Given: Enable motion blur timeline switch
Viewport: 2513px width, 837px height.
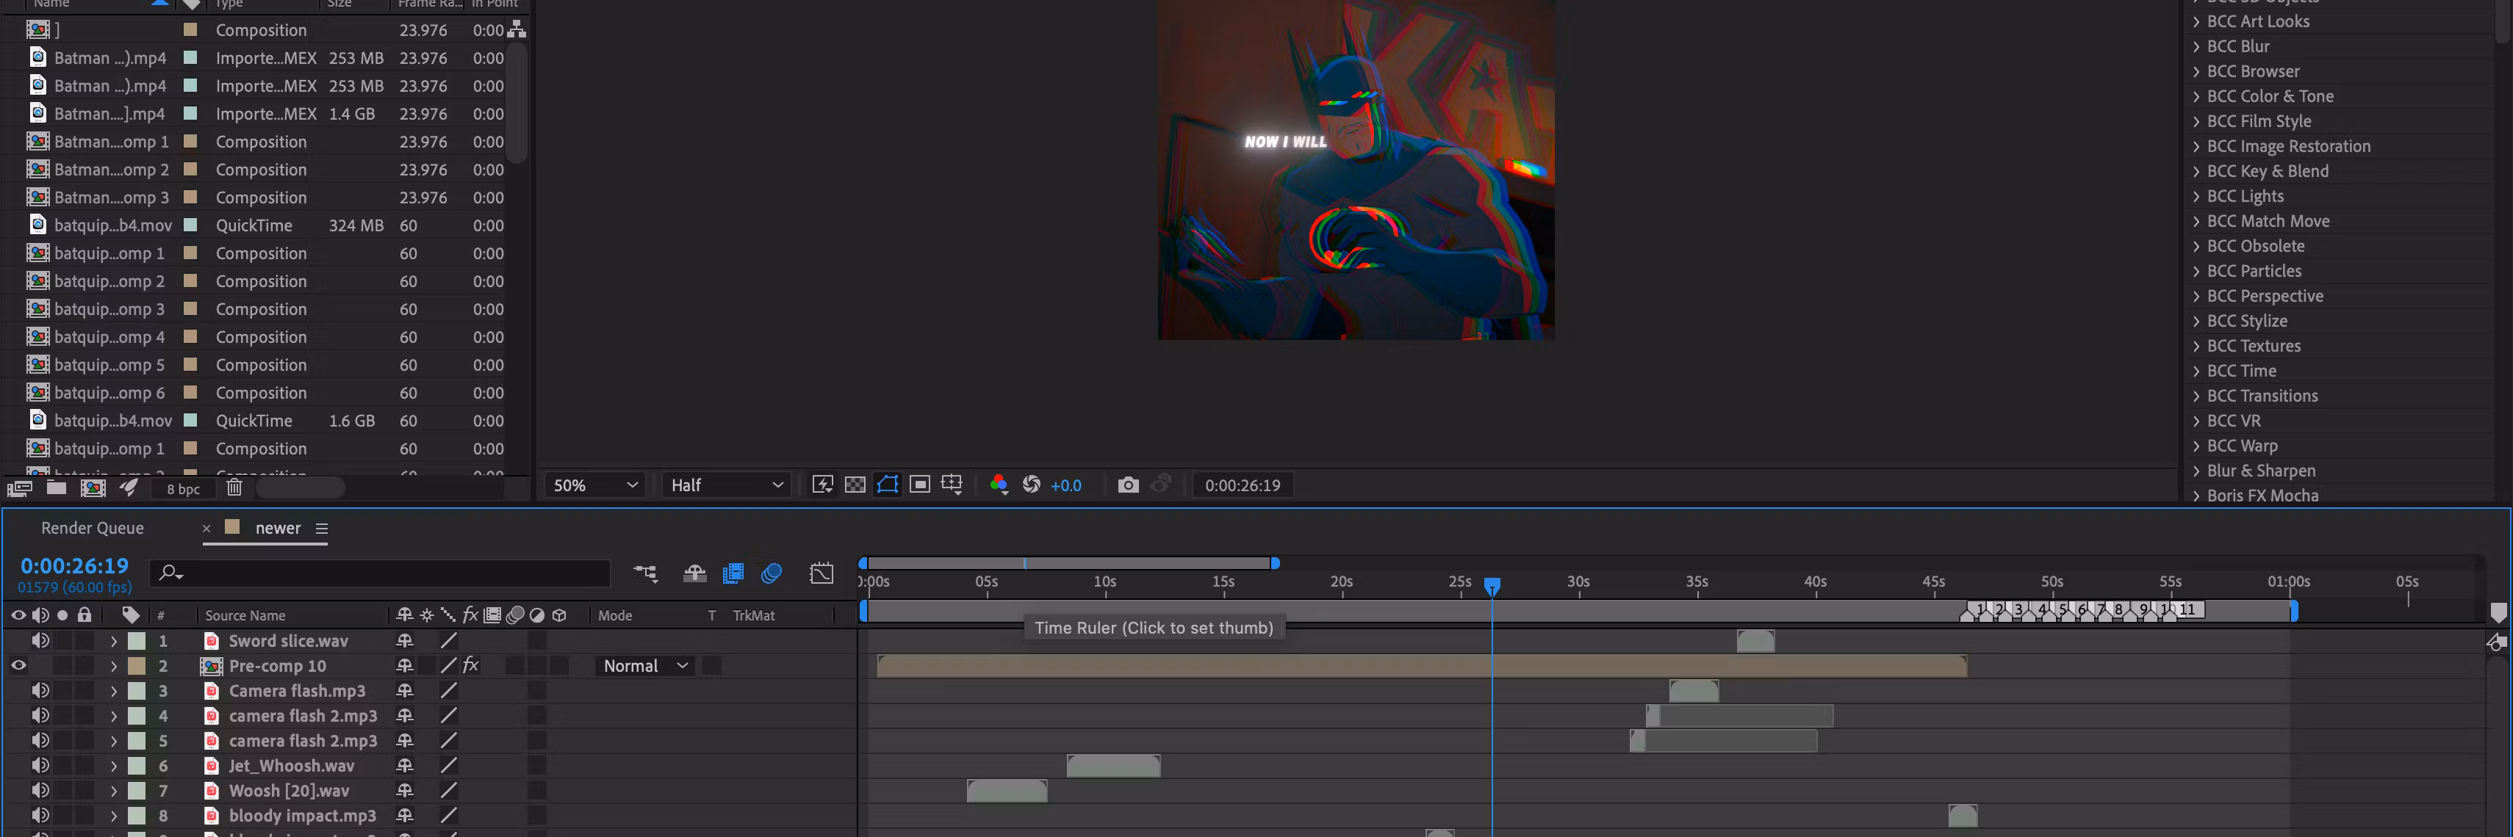Looking at the screenshot, I should tap(771, 573).
